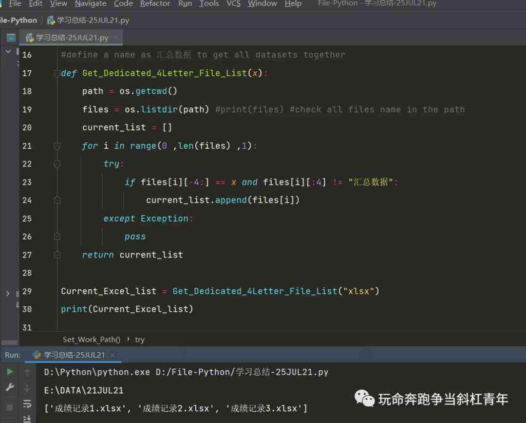Collapse the def Get_Dedicated_4Letter_File_List fold on line 17
Image resolution: width=526 pixels, height=423 pixels.
point(57,73)
